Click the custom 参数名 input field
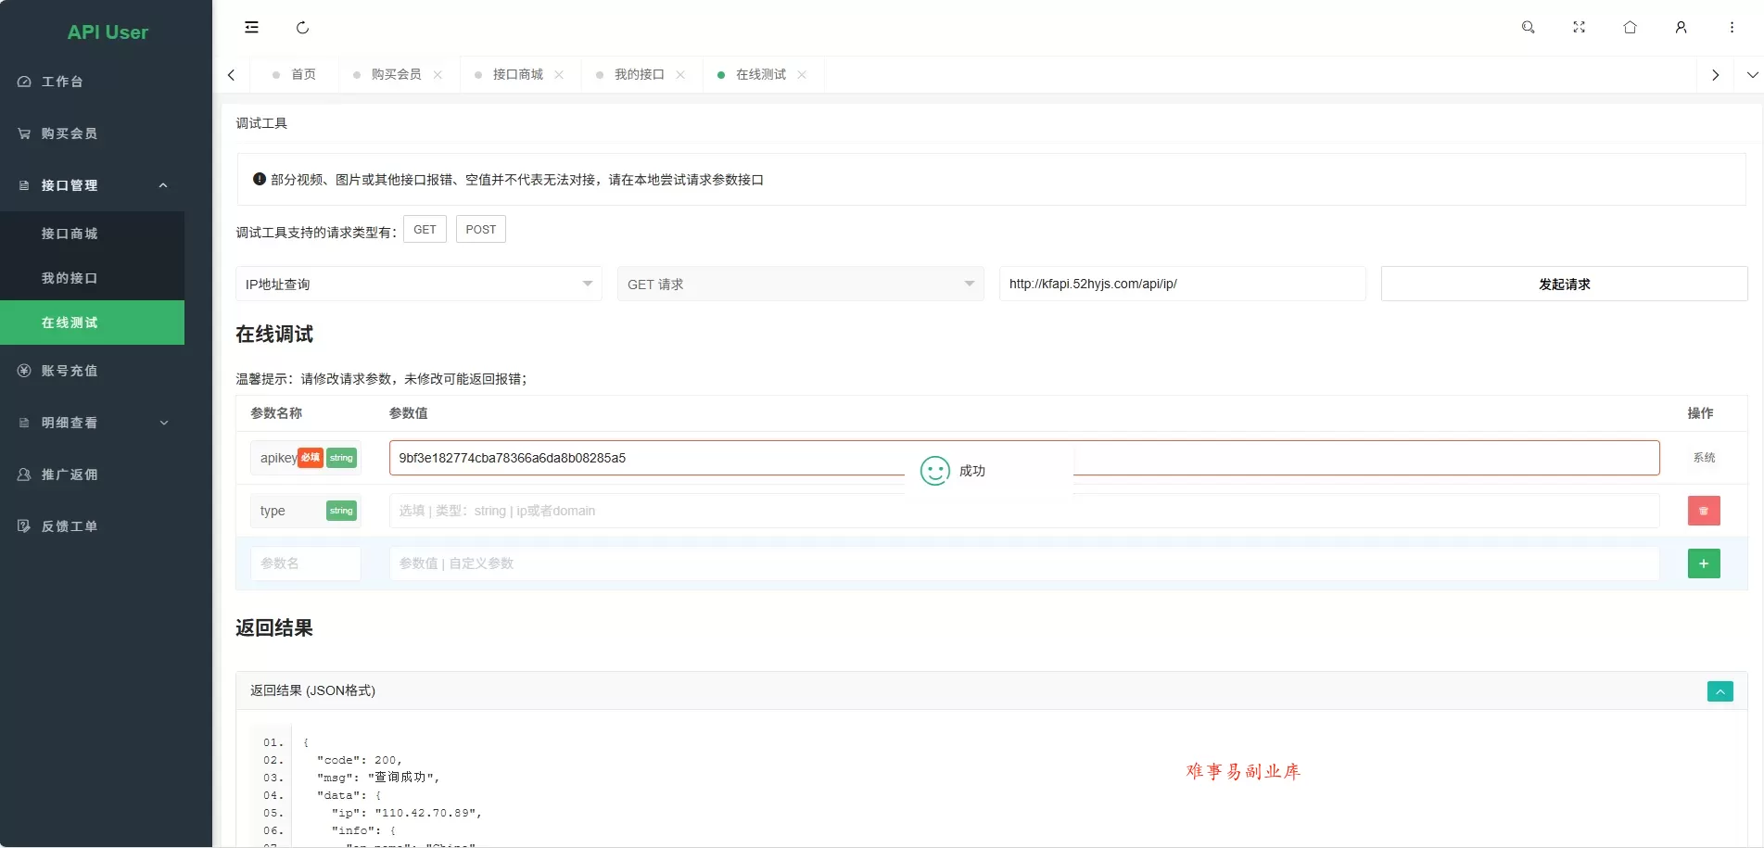This screenshot has width=1764, height=848. [305, 563]
